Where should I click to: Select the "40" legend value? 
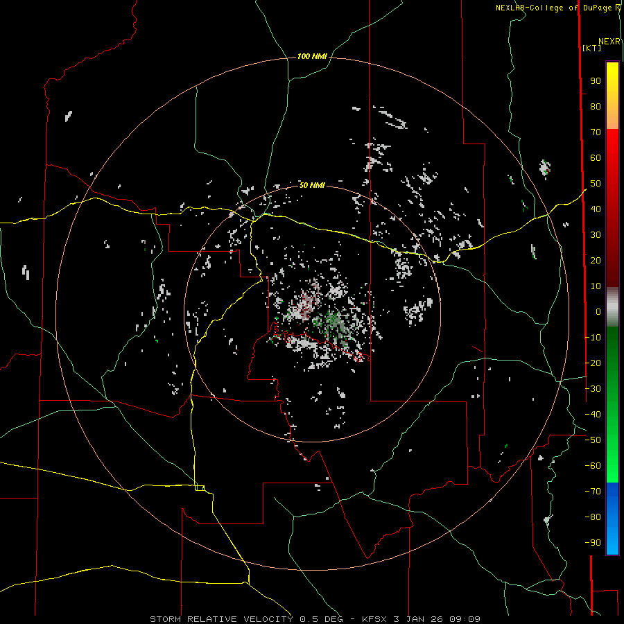point(596,209)
